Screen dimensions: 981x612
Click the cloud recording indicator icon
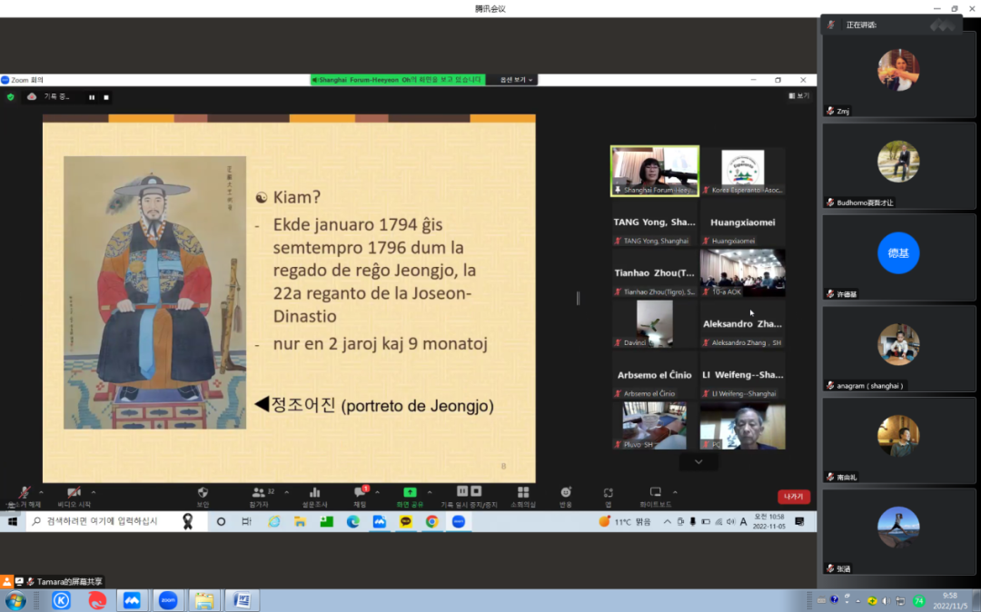click(x=31, y=97)
